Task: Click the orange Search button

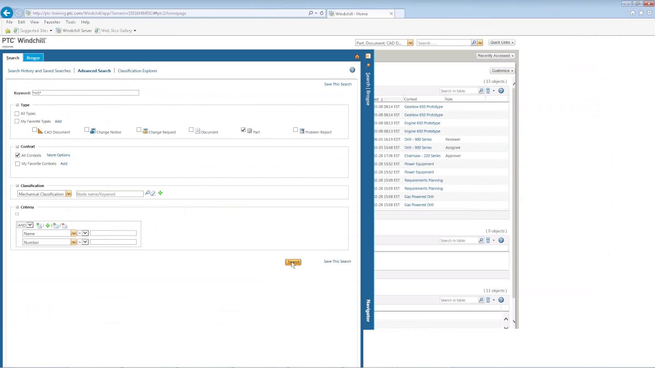Action: (x=293, y=262)
